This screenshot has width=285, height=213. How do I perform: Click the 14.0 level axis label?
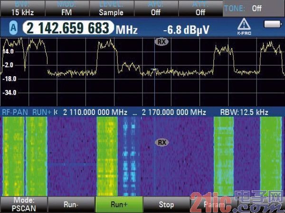8,52
